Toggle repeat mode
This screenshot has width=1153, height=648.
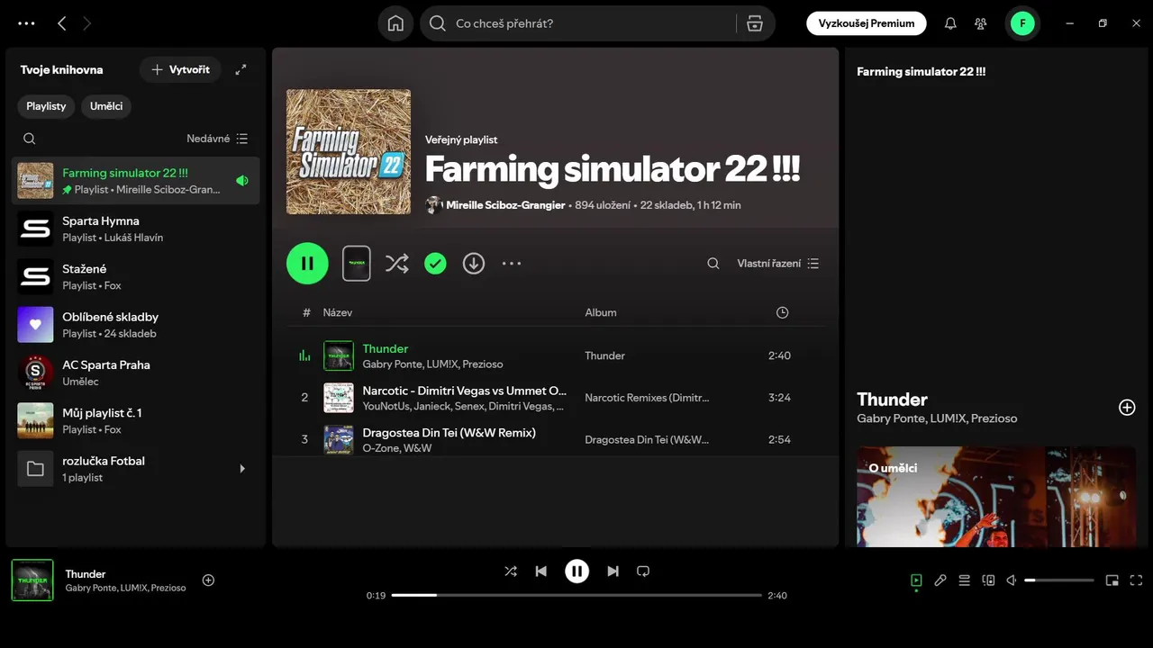pos(643,571)
